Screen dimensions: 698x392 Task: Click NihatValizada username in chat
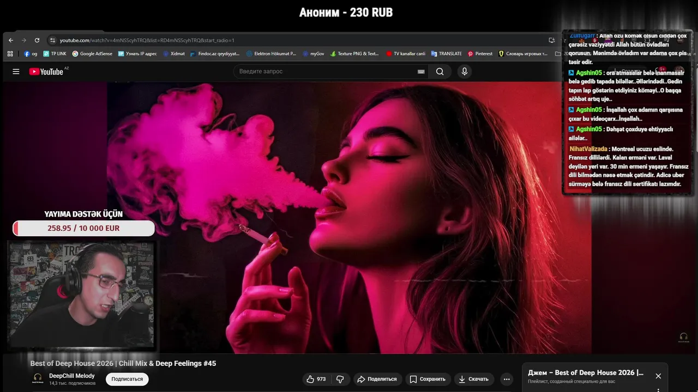(588, 149)
